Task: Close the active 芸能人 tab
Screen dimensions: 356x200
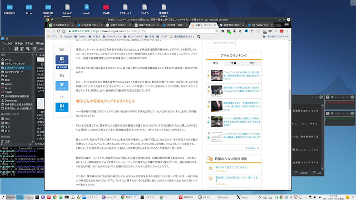Action: (x=215, y=25)
